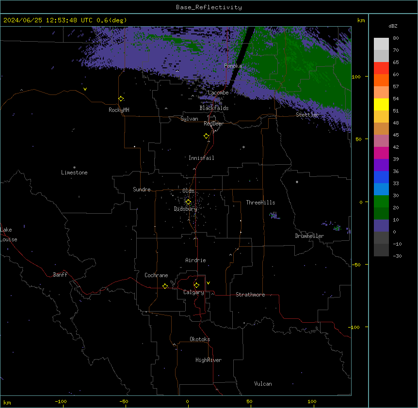Click the yellow 54 dBZ legend swatch
418x408 pixels.
coord(381,104)
